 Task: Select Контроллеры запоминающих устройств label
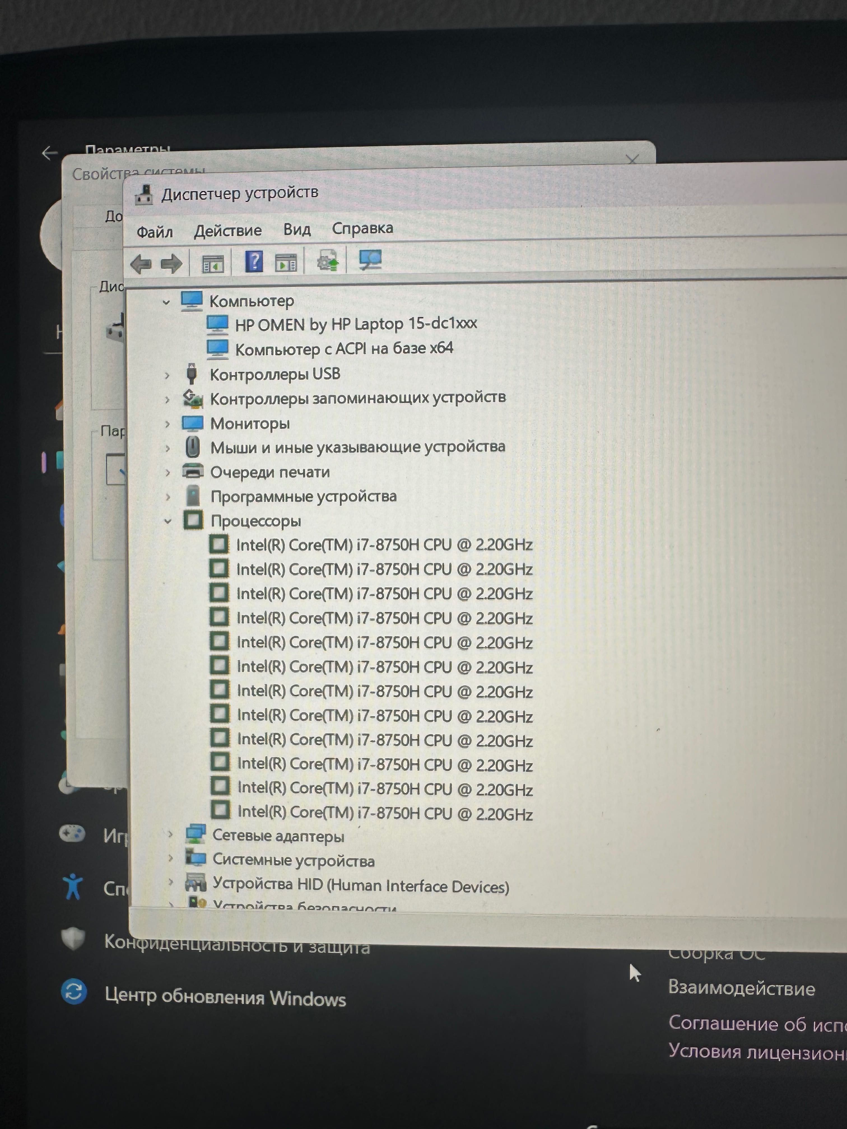pos(358,398)
